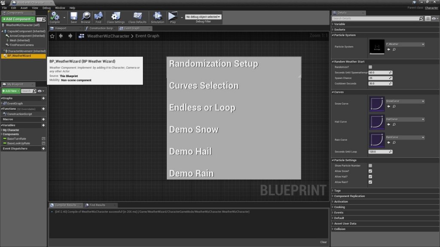Browse to Rain Curve asset magnifier icon
Viewport: 440px width, 247px height.
coord(394,142)
